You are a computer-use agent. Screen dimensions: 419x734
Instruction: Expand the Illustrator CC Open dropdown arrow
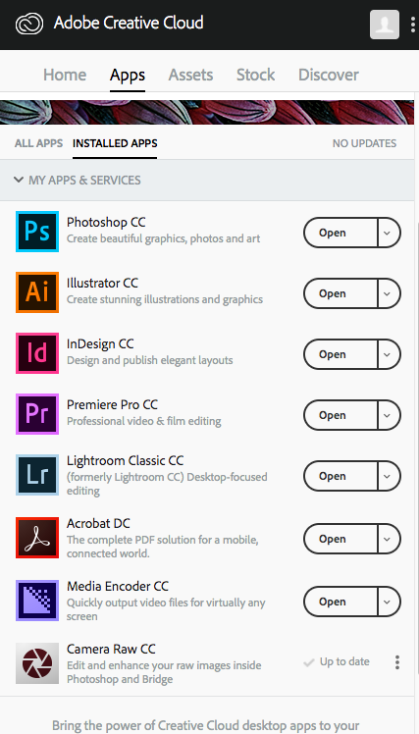[x=389, y=293]
